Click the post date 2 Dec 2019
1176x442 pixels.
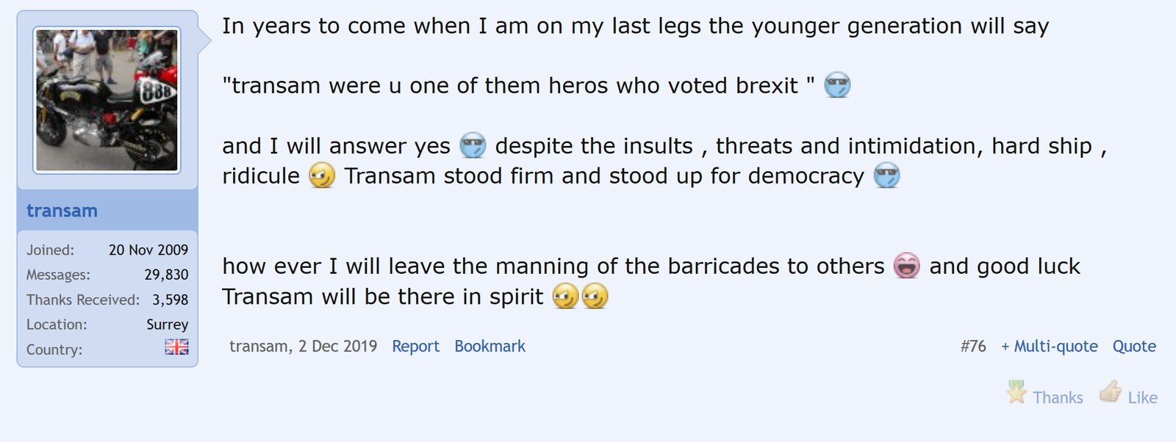(337, 347)
